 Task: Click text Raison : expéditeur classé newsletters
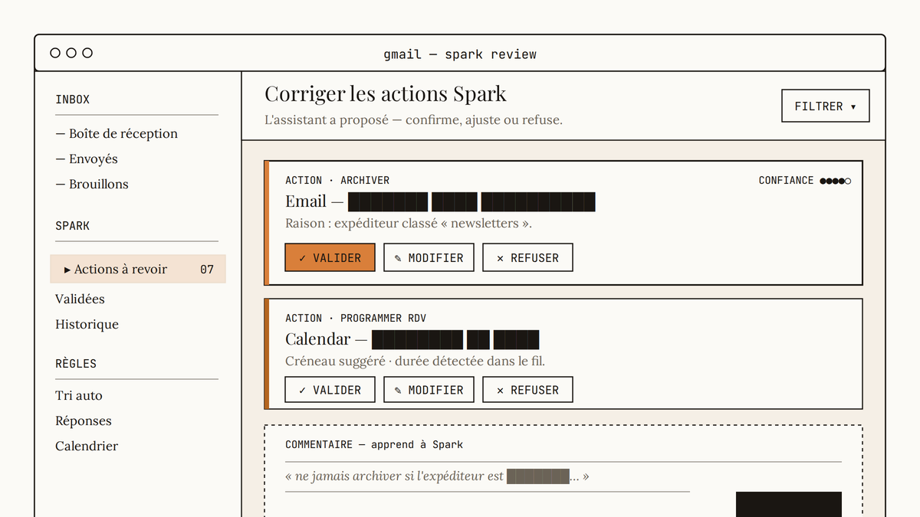tap(409, 224)
